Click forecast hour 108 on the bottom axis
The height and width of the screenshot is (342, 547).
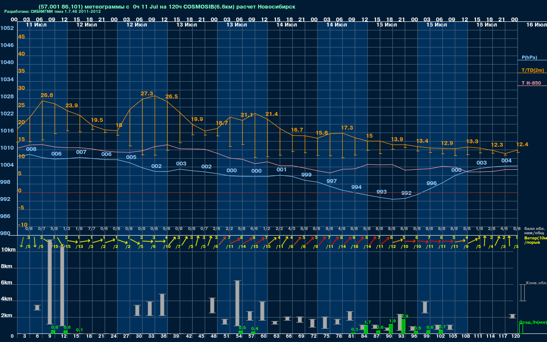pyautogui.click(x=466, y=336)
